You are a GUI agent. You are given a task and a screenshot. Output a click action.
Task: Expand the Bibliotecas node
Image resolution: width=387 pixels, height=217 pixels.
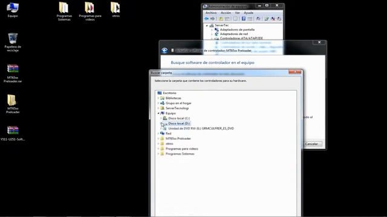click(x=158, y=98)
